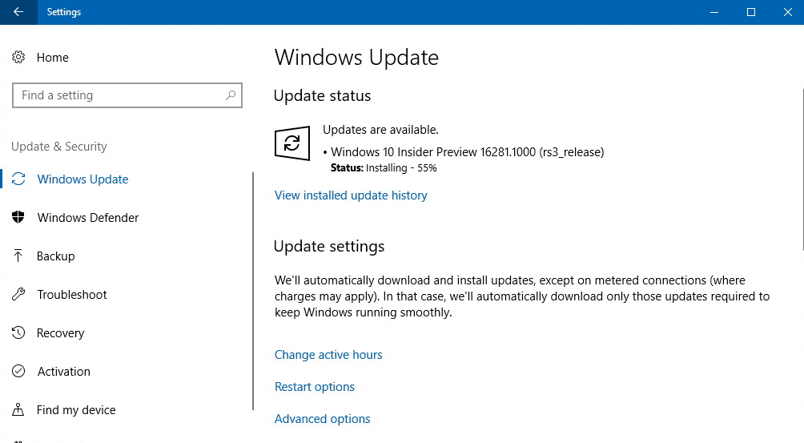Image resolution: width=804 pixels, height=443 pixels.
Task: Open Recovery options
Action: coord(60,333)
